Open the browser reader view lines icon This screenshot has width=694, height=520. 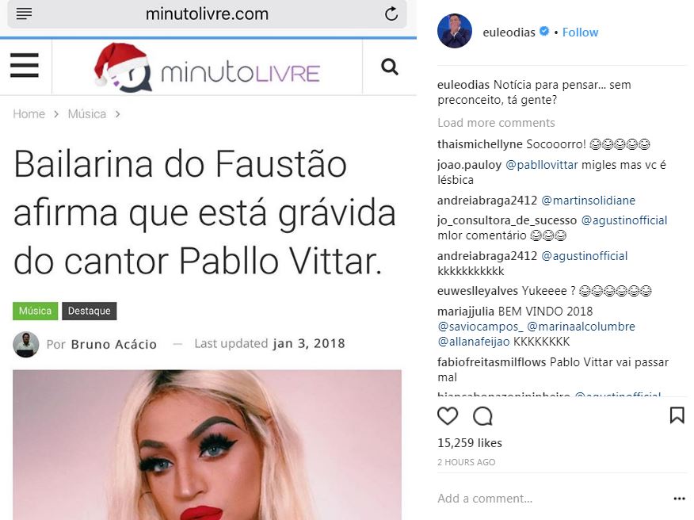pyautogui.click(x=24, y=13)
